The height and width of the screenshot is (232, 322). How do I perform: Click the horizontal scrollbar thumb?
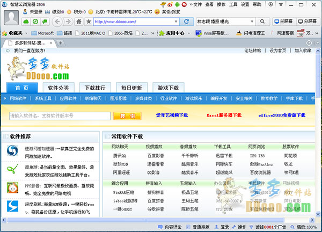(x=145, y=220)
